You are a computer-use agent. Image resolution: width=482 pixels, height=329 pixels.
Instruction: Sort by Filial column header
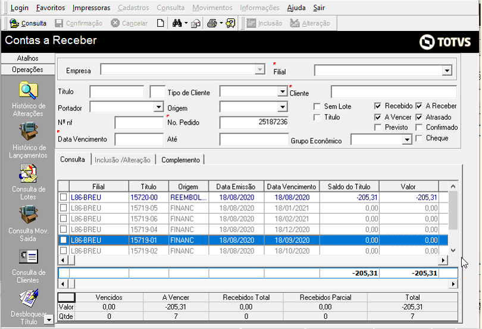(99, 186)
